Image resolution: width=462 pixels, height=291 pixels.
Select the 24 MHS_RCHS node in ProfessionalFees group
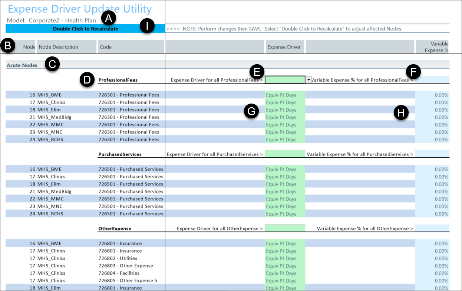(x=47, y=139)
